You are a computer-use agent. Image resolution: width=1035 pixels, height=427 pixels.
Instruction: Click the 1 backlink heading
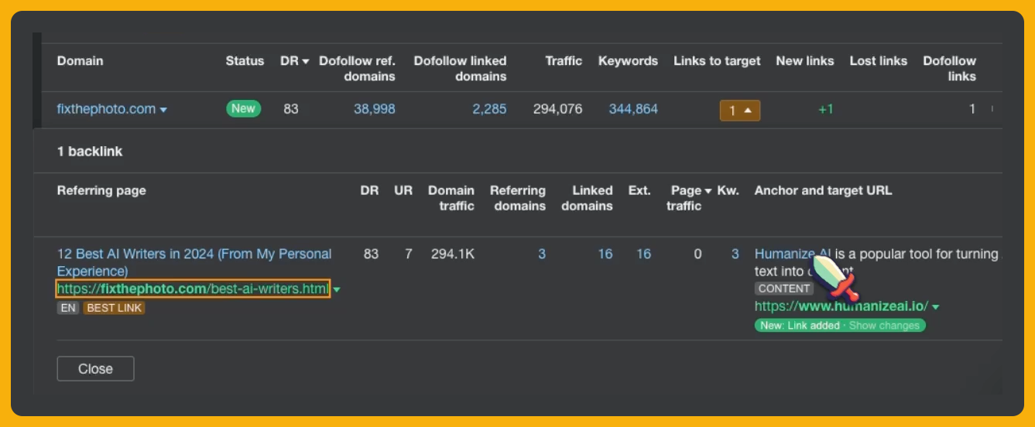point(90,152)
